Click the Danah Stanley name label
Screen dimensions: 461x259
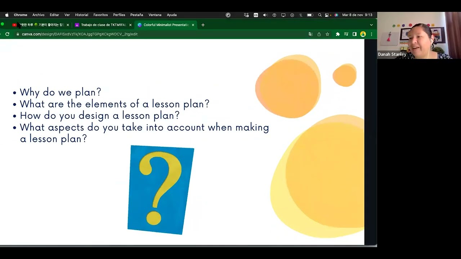coord(392,54)
